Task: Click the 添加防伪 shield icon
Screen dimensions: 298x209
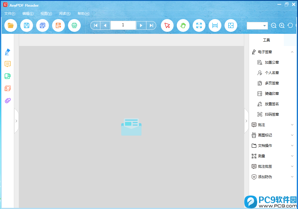Action: (254, 177)
